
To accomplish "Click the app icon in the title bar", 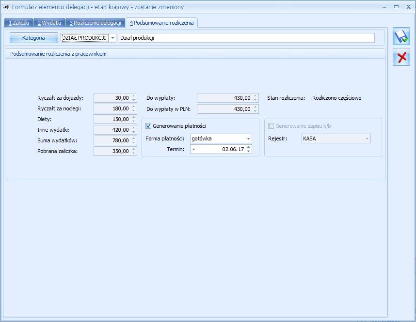I will pos(6,7).
